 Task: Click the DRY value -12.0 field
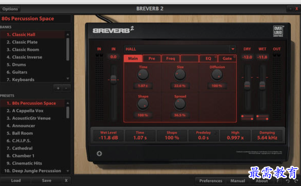(x=247, y=57)
